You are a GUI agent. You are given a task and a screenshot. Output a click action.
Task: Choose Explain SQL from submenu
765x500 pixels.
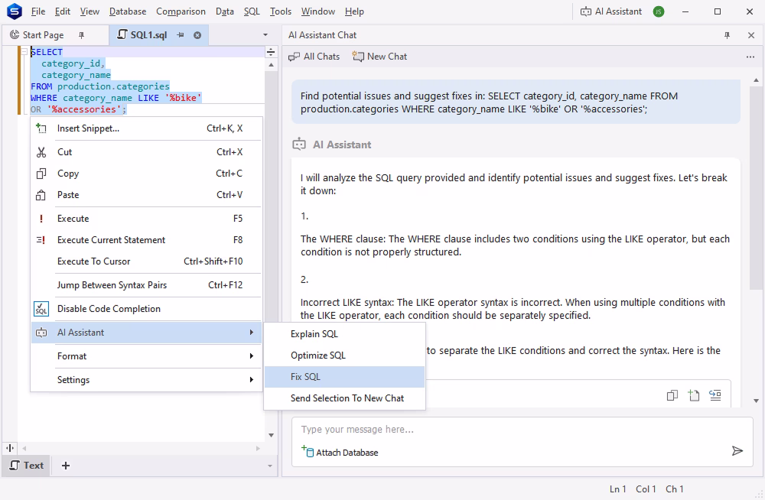[x=344, y=334]
